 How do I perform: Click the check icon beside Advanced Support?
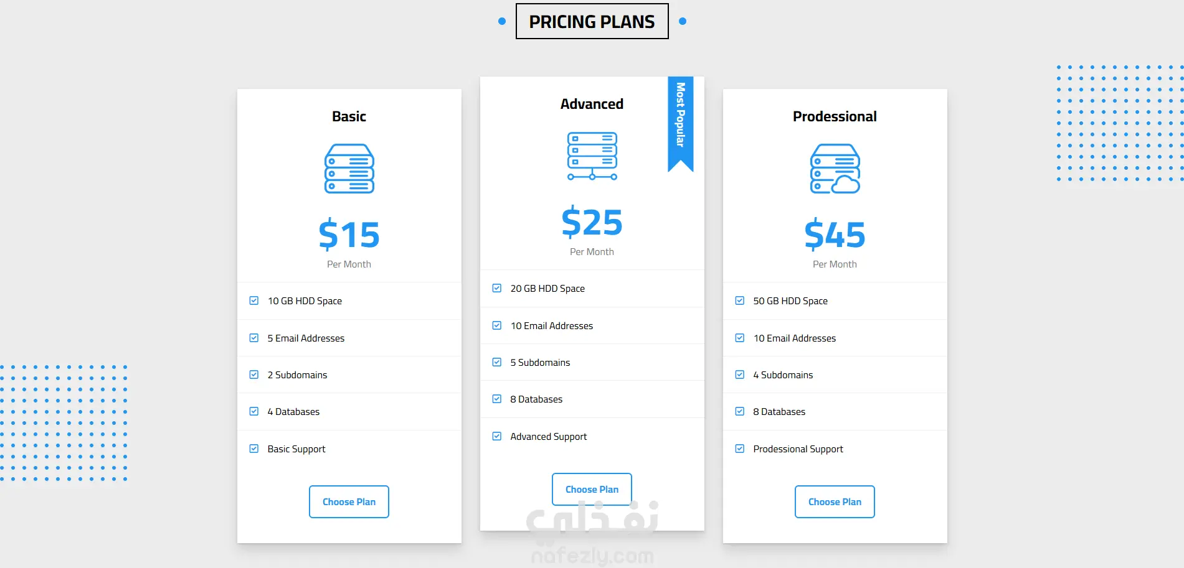[x=497, y=436]
